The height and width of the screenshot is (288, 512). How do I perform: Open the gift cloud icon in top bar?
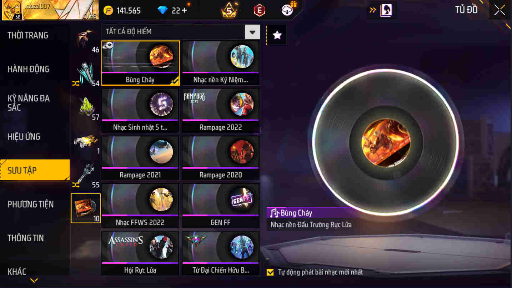288,10
